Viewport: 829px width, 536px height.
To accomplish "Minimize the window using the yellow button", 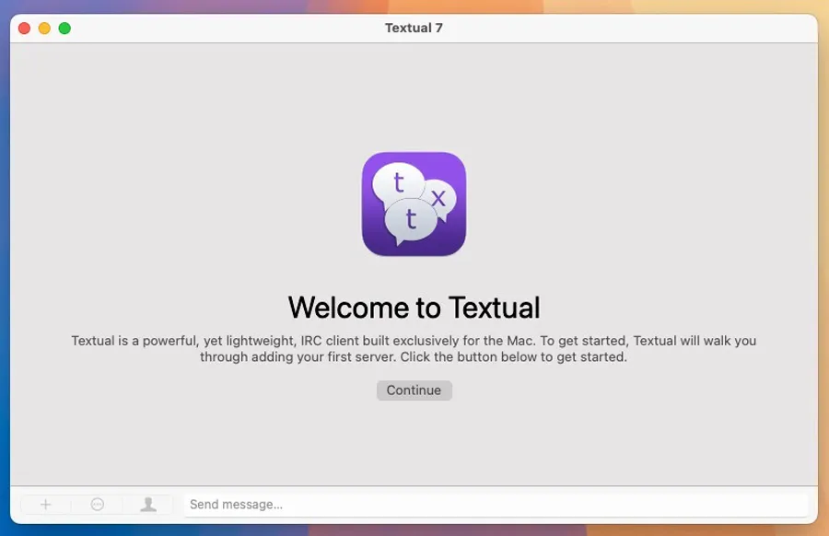I will tap(44, 29).
